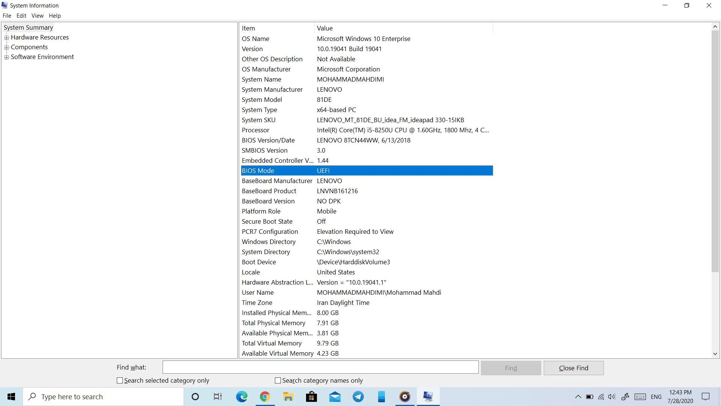Select the Hardware Resources tree label
Viewport: 721px width, 406px height.
40,37
